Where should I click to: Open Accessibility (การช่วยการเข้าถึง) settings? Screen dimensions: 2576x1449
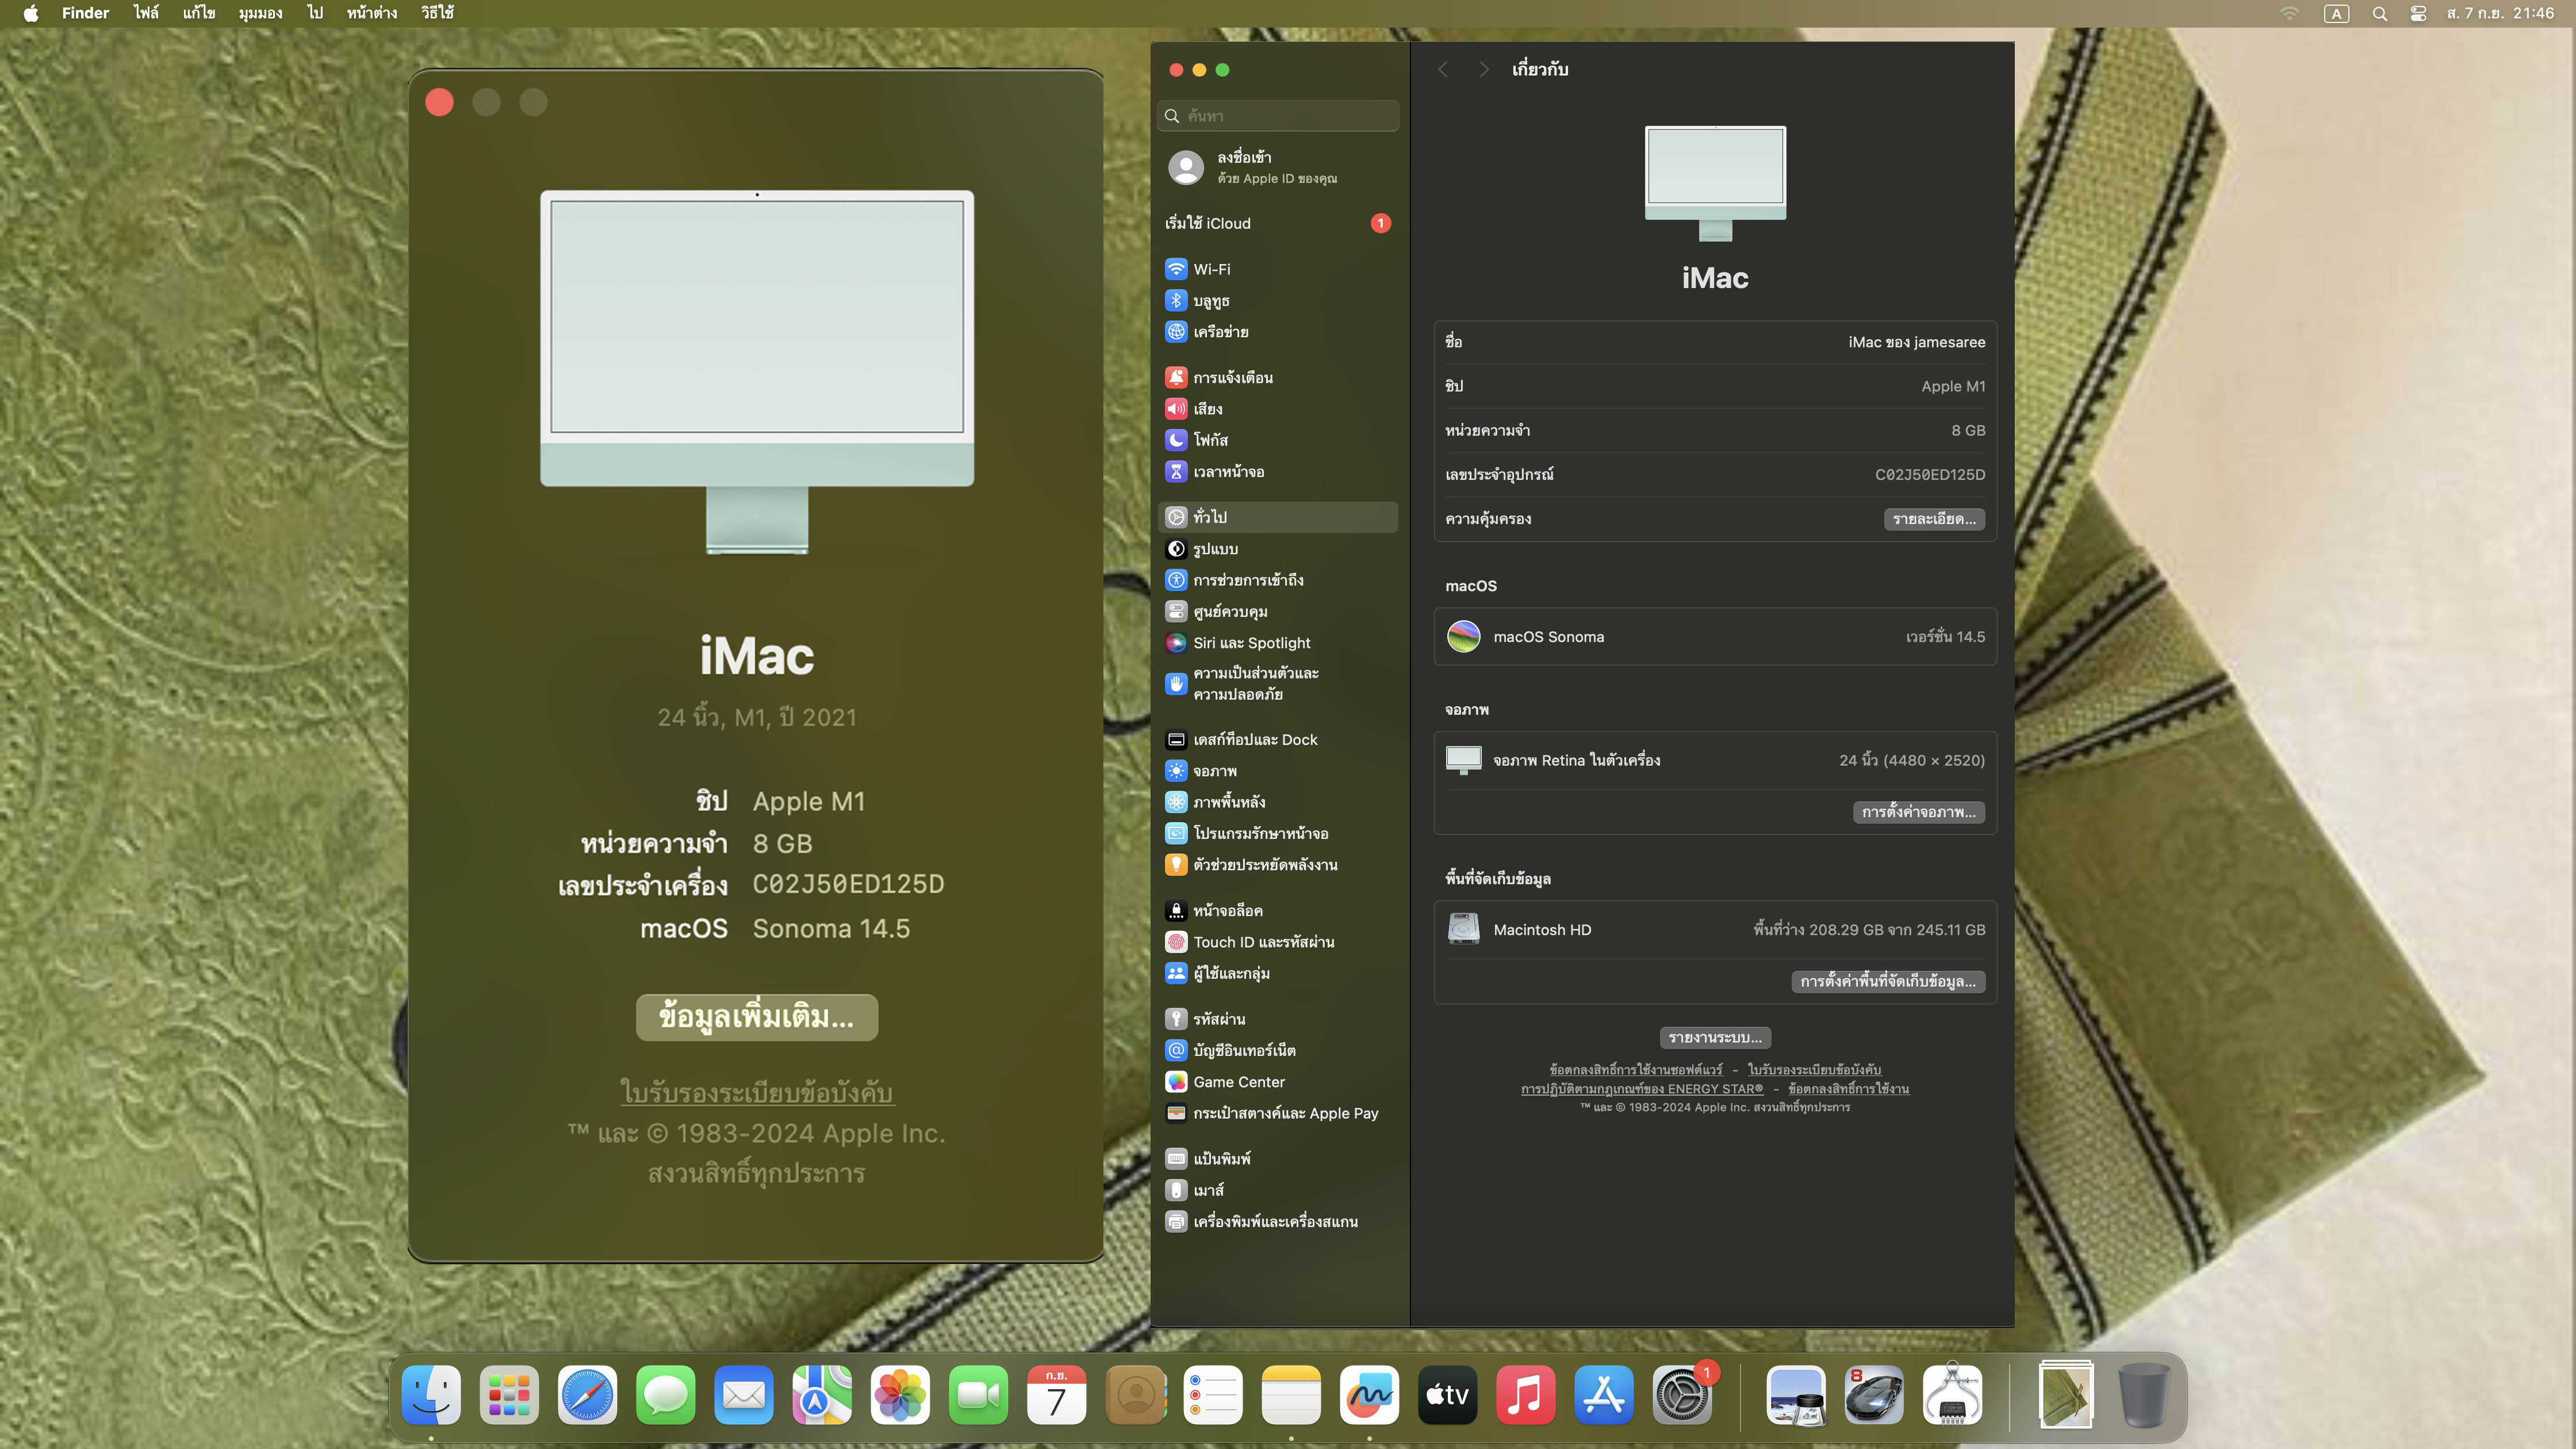[x=1277, y=580]
